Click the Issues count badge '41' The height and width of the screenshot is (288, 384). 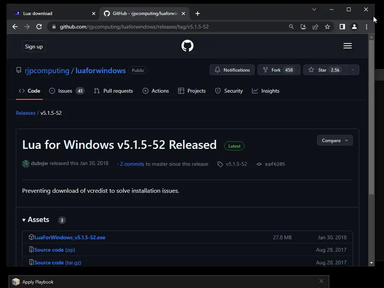click(x=80, y=91)
